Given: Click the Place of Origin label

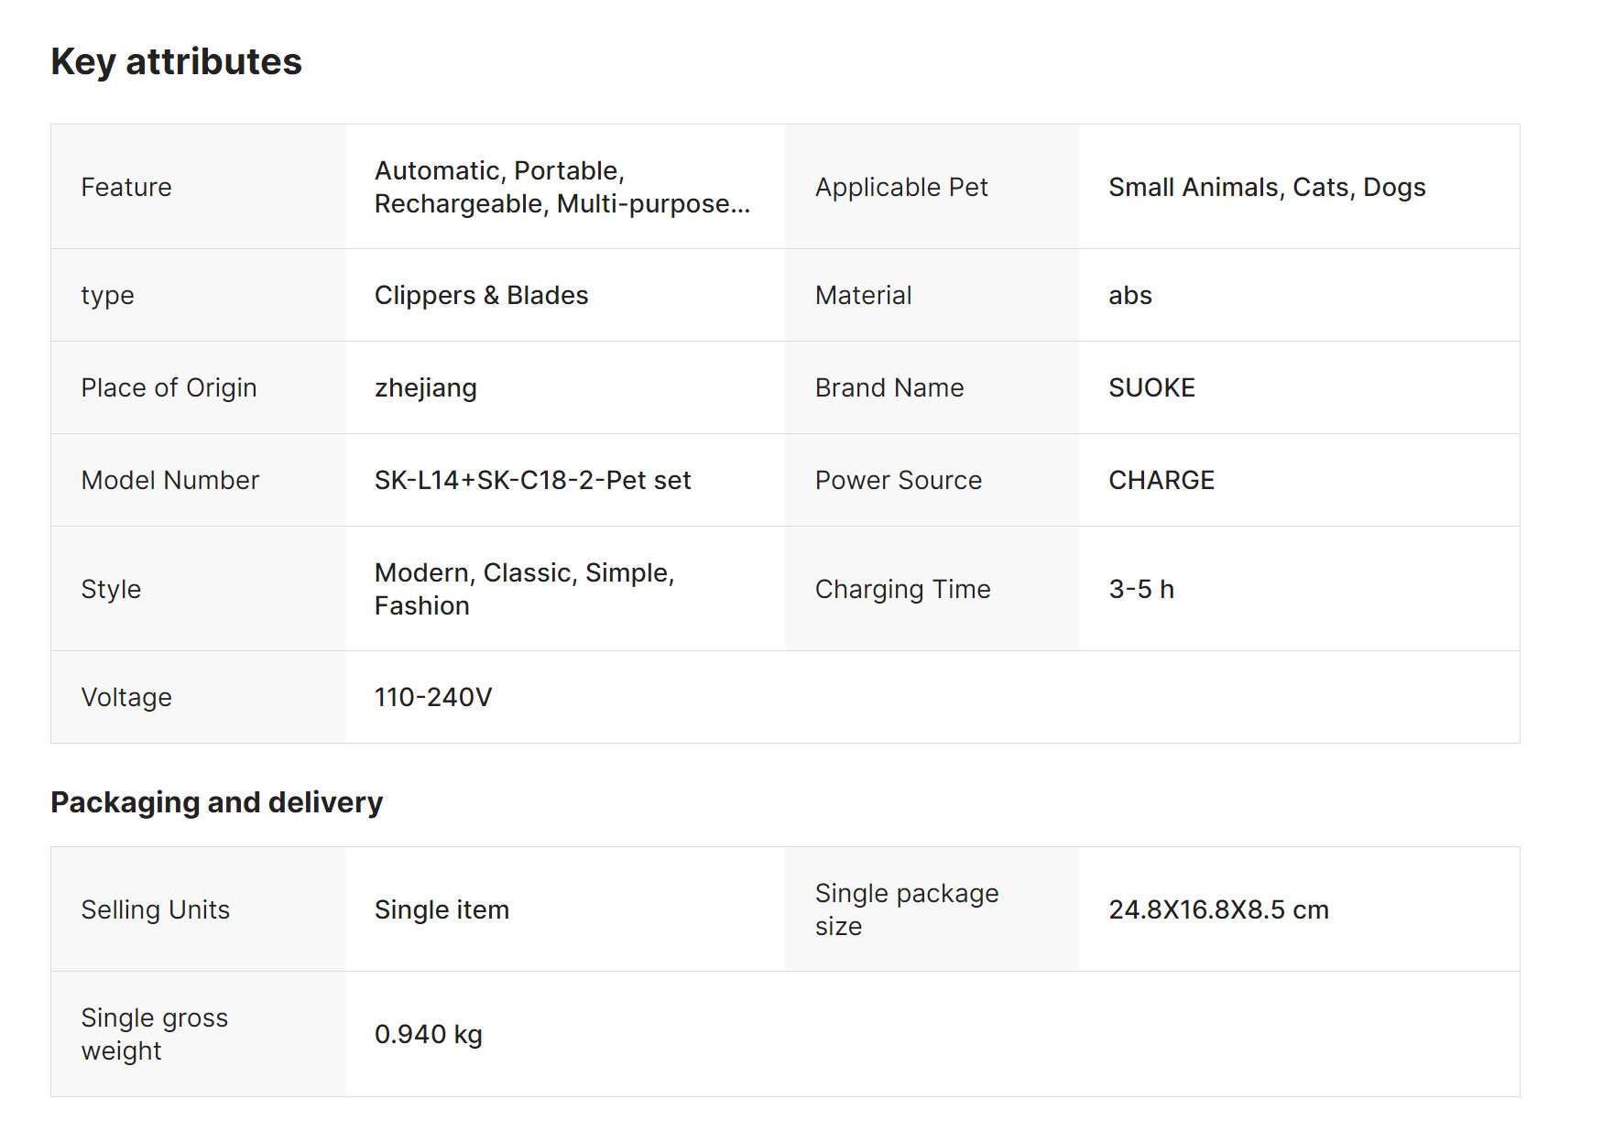Looking at the screenshot, I should (169, 387).
